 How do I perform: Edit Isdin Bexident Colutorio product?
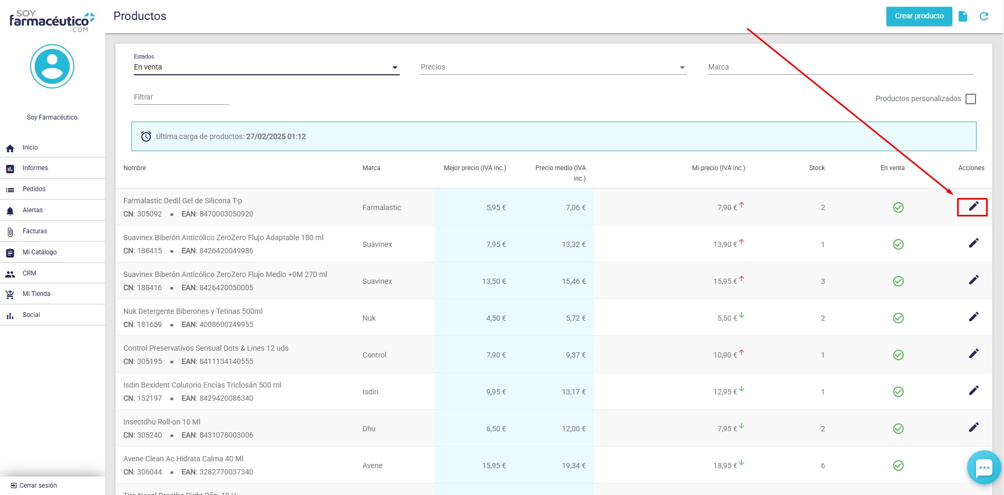click(973, 391)
